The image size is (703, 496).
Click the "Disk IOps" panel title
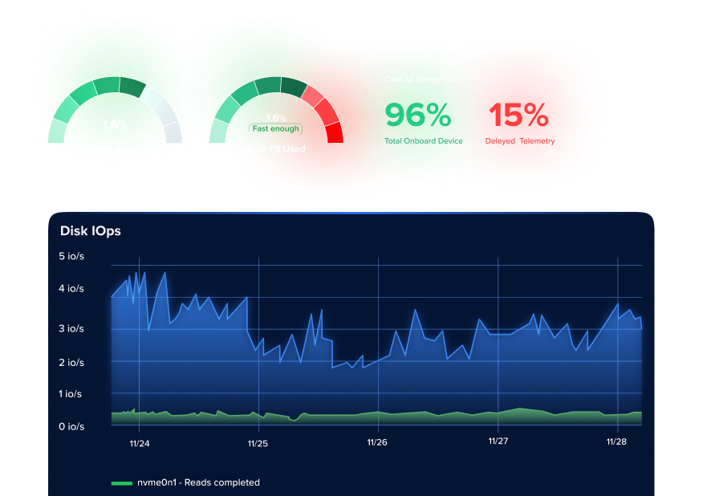(x=91, y=230)
